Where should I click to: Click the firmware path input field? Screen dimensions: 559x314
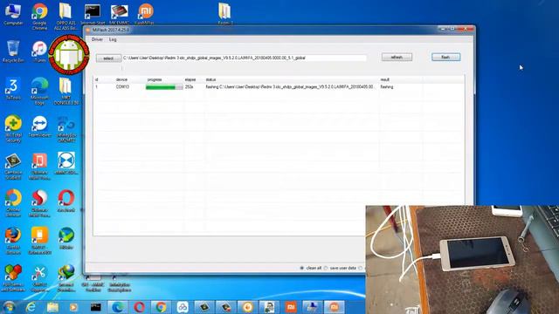(245, 58)
